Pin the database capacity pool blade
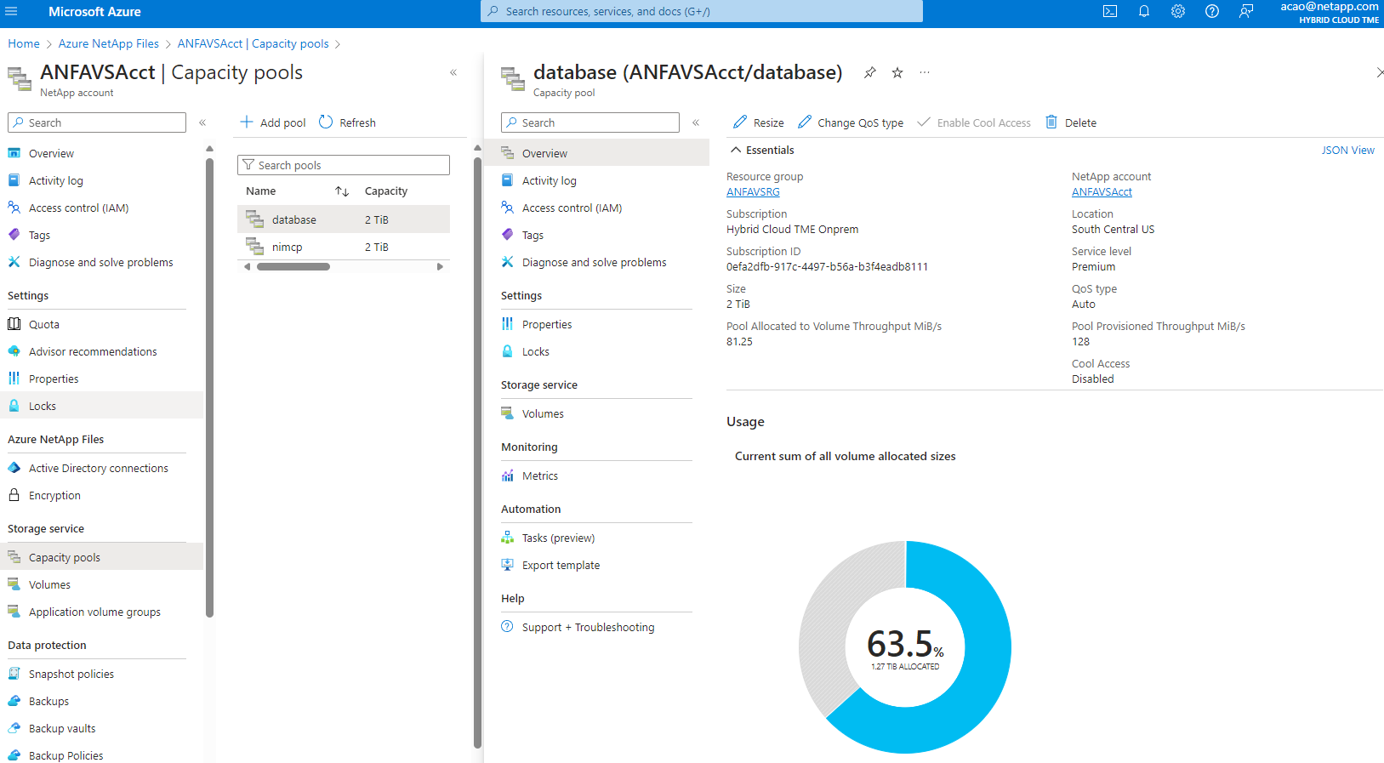The height and width of the screenshot is (763, 1384). 869,73
